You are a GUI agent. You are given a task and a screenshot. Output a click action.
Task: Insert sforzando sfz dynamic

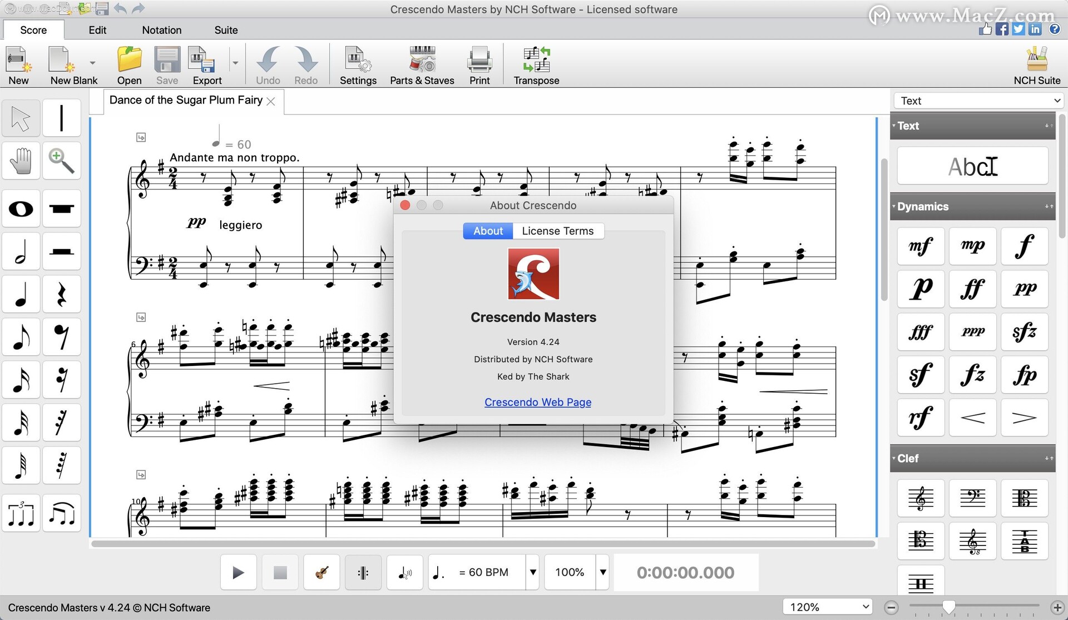coord(1024,332)
